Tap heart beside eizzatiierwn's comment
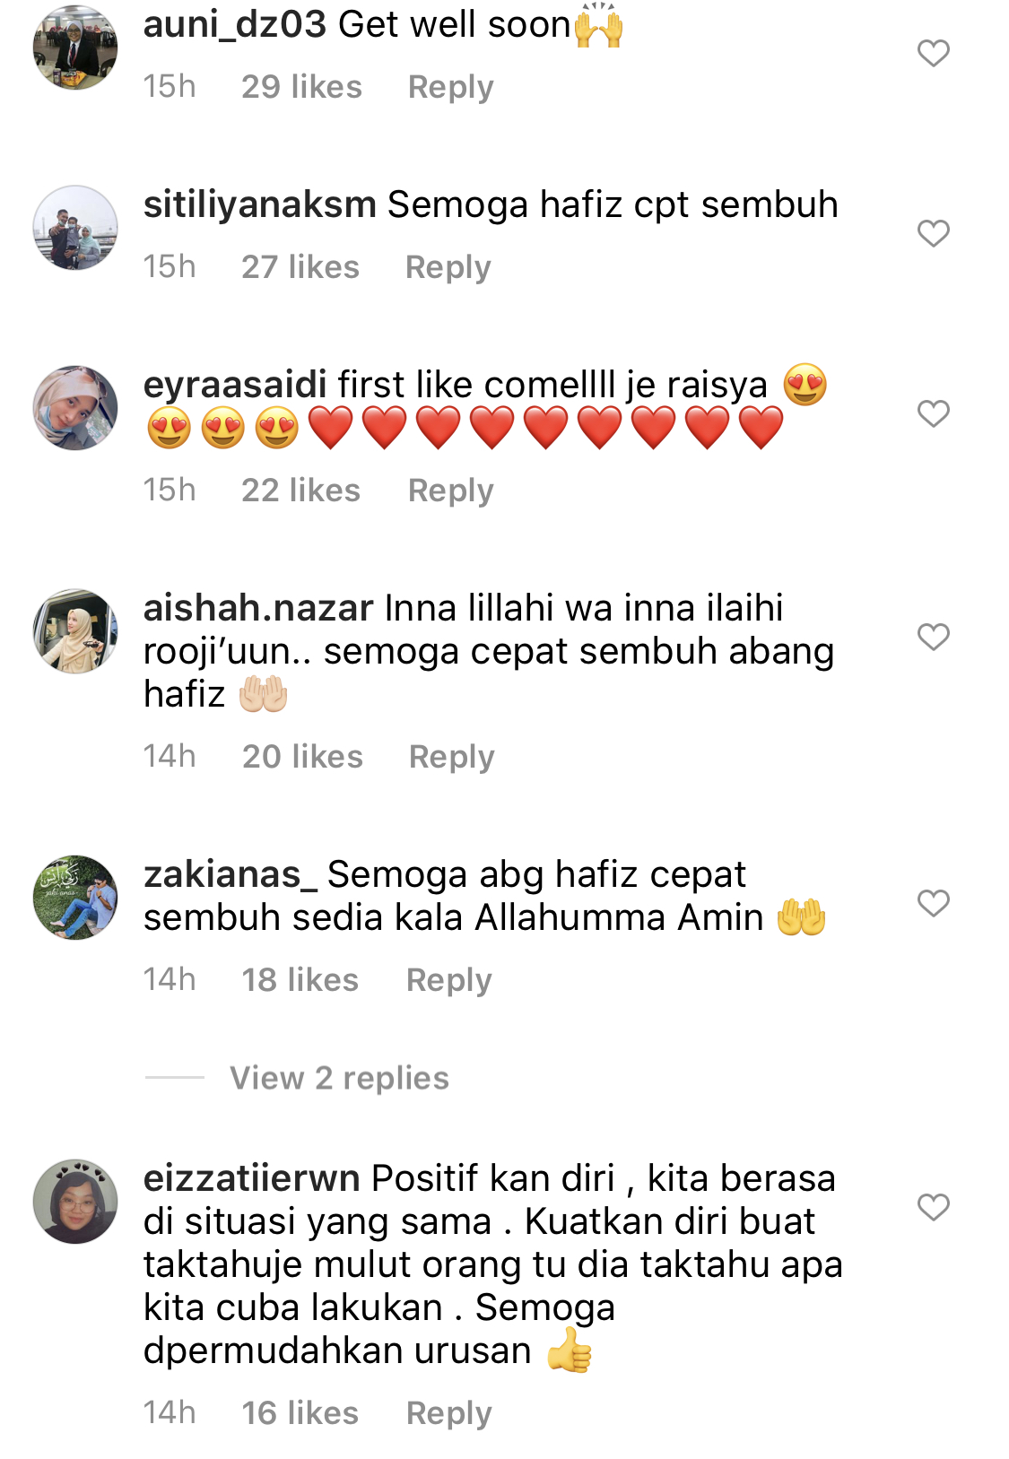This screenshot has height=1459, width=1009. [x=933, y=1207]
